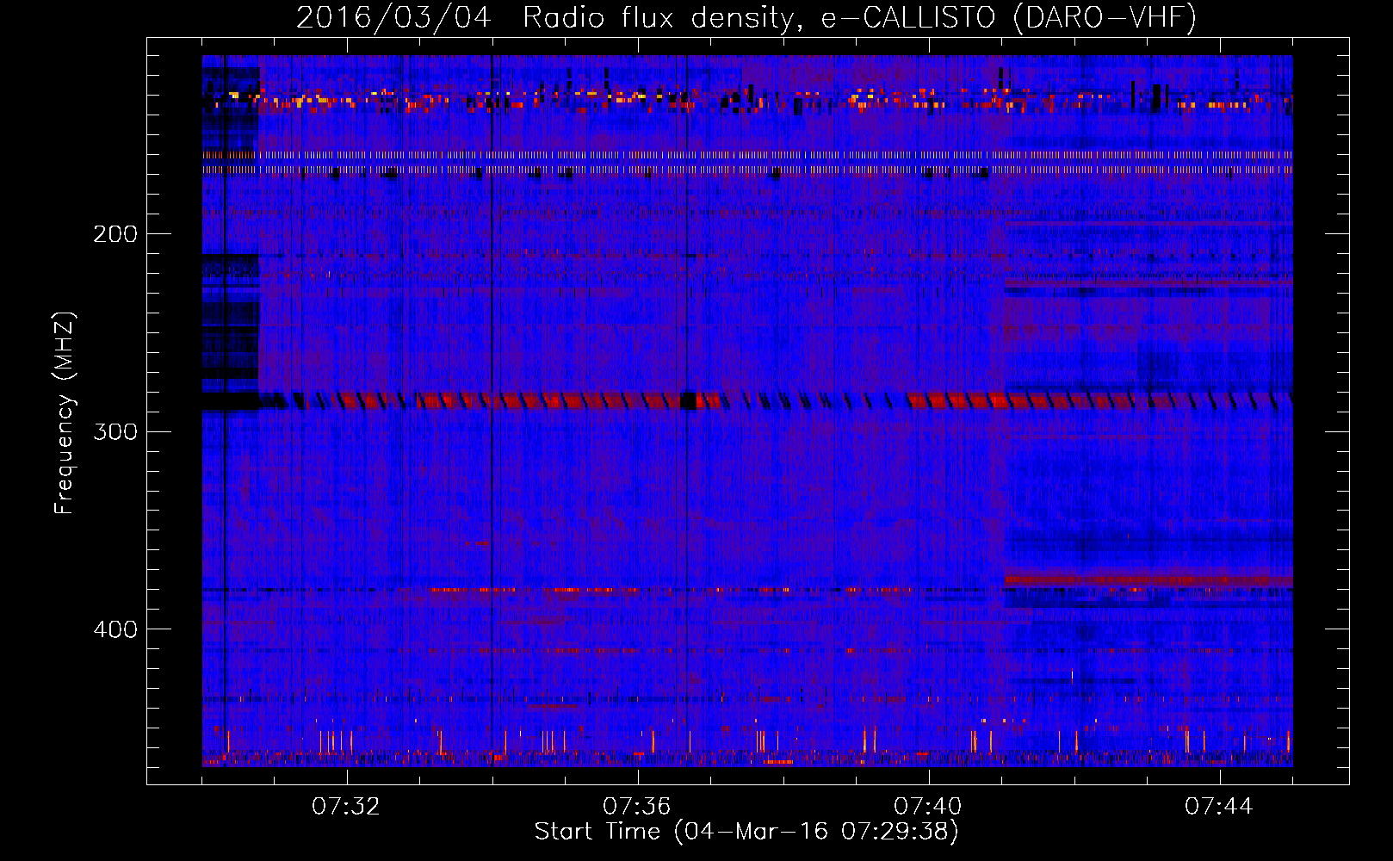This screenshot has width=1393, height=861.
Task: Click the Start Time axis label
Action: point(746,832)
